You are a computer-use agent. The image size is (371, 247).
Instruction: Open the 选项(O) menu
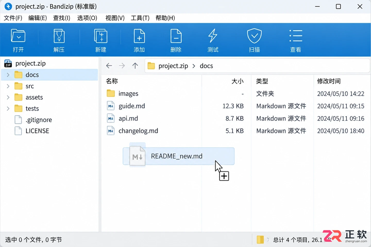tap(87, 18)
